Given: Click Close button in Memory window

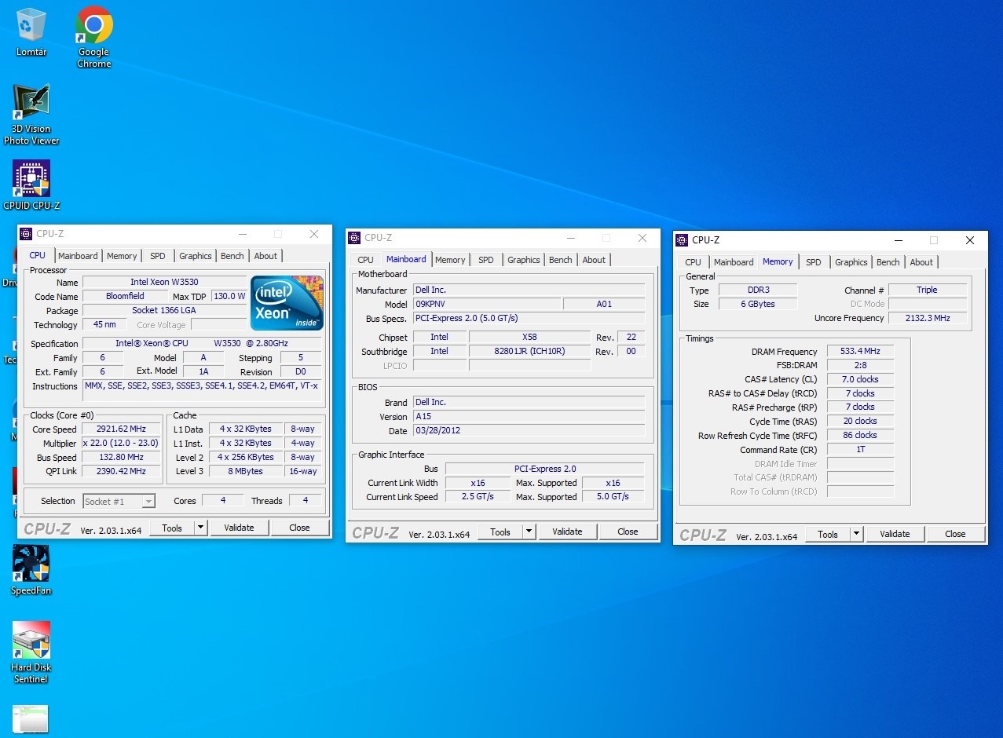Looking at the screenshot, I should click(x=955, y=535).
